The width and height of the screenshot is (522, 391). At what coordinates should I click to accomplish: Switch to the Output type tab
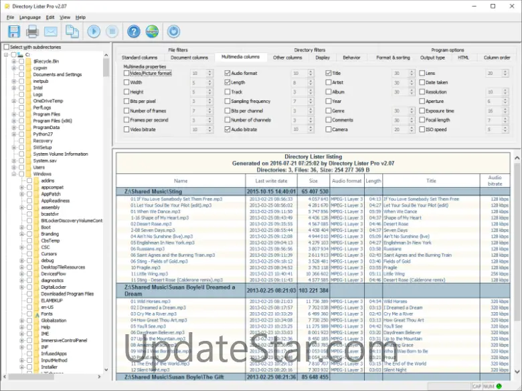coord(432,57)
